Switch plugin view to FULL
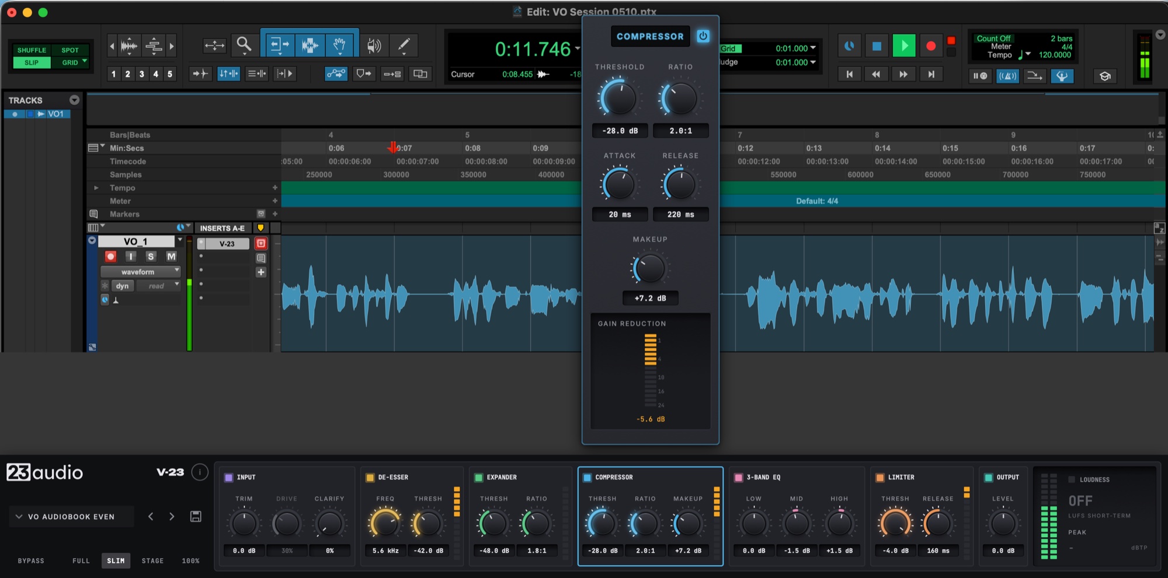 [81, 561]
